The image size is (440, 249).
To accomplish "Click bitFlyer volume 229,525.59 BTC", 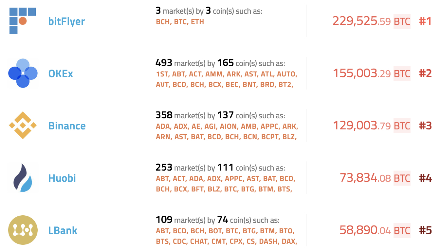I will coord(371,22).
